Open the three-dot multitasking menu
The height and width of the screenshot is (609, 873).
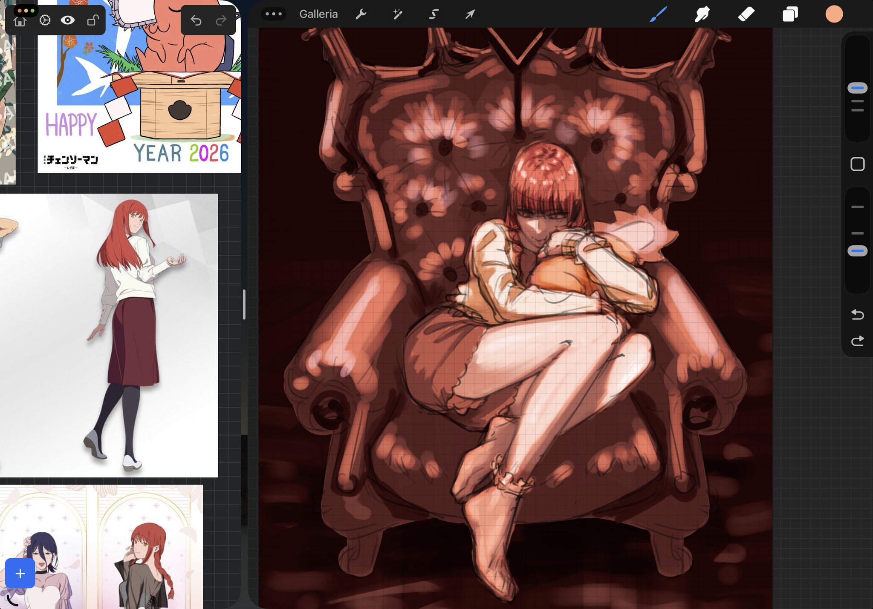point(273,14)
